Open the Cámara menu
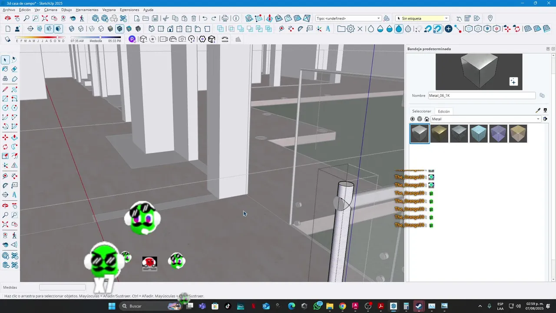556x313 pixels. coord(50,10)
